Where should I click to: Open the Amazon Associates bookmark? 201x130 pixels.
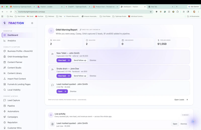[89, 16]
